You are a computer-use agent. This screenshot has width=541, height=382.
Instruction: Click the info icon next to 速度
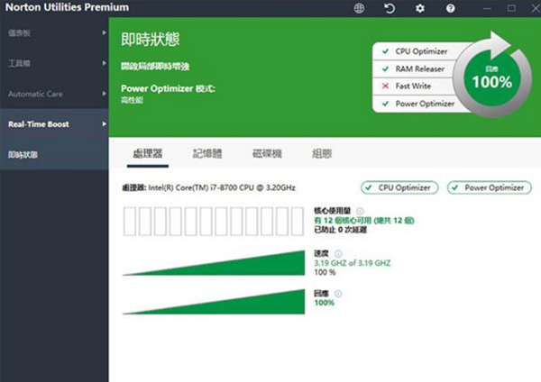[338, 254]
